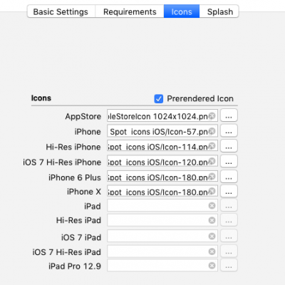Browse for the iPhone X icon file
285x285 pixels.
click(x=229, y=191)
